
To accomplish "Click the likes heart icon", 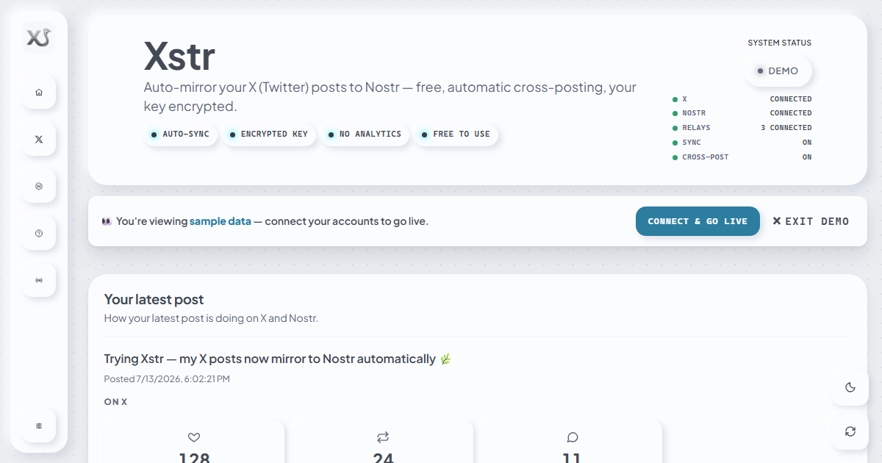I will click(194, 437).
